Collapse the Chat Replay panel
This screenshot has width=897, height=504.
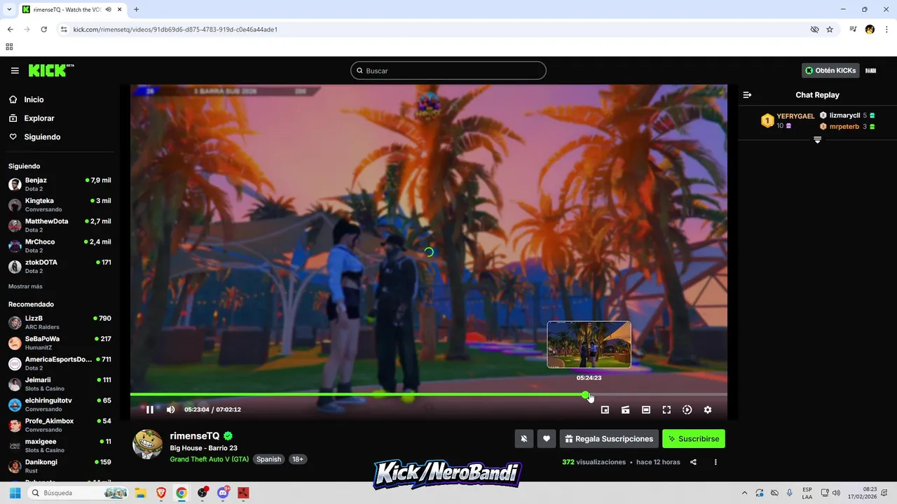[x=747, y=94]
